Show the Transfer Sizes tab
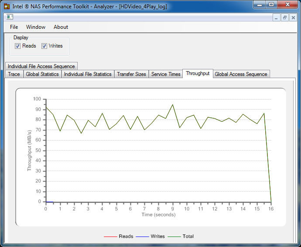 coord(131,74)
